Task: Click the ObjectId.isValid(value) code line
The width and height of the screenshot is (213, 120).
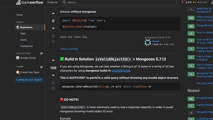Action: click(79, 27)
